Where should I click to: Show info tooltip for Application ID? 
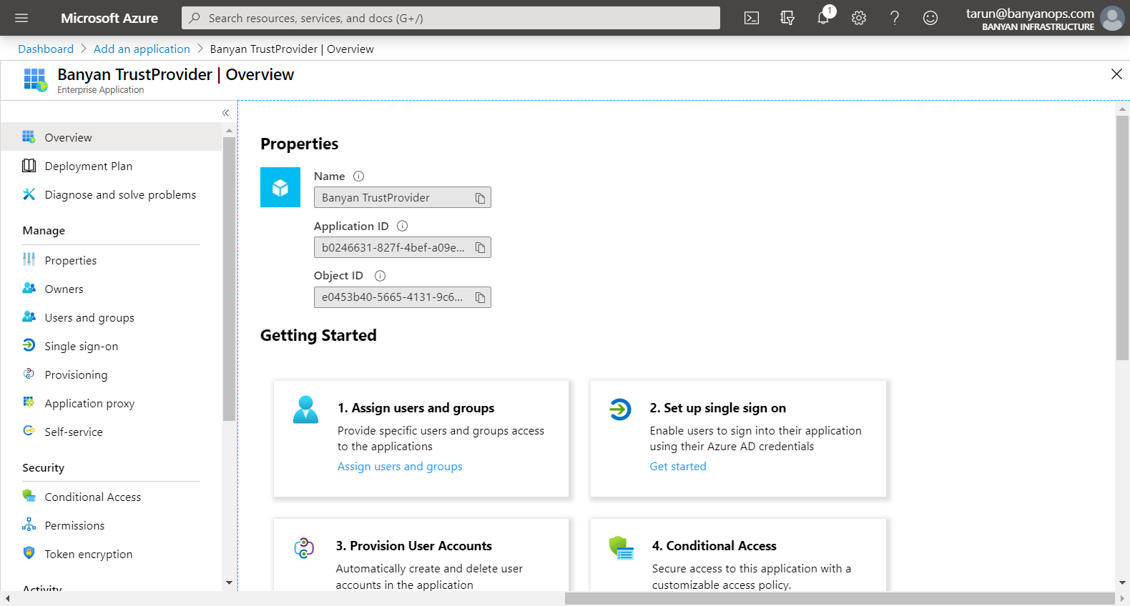[403, 226]
